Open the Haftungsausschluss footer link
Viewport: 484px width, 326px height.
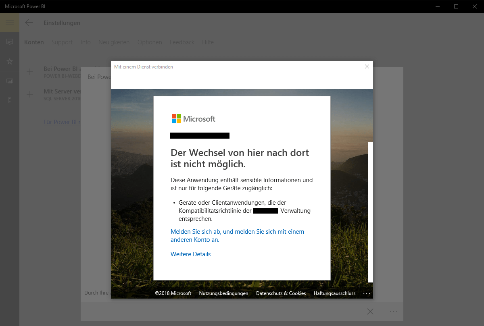click(335, 293)
